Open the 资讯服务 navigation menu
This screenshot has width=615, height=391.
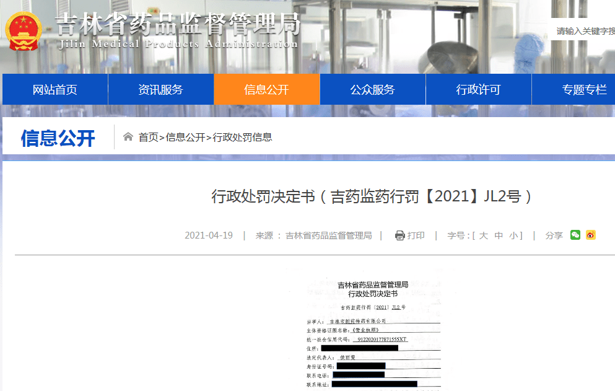(x=160, y=90)
